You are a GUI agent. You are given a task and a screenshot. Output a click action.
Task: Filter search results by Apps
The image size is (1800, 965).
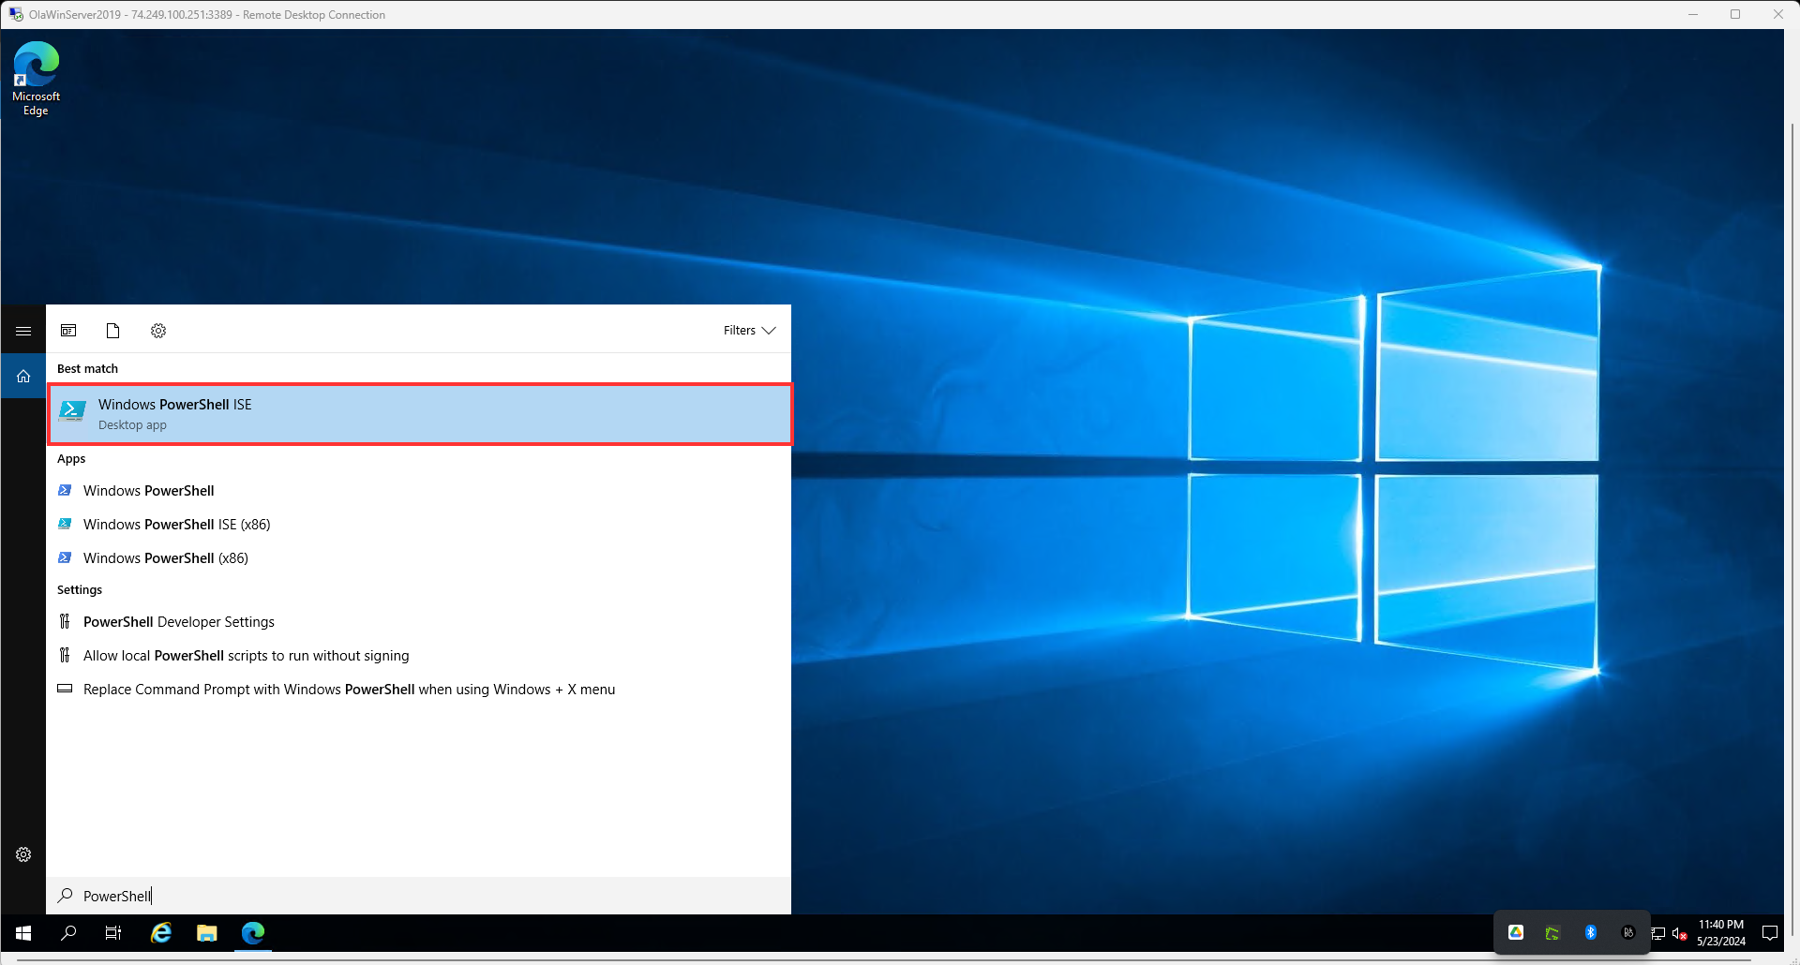pos(68,330)
